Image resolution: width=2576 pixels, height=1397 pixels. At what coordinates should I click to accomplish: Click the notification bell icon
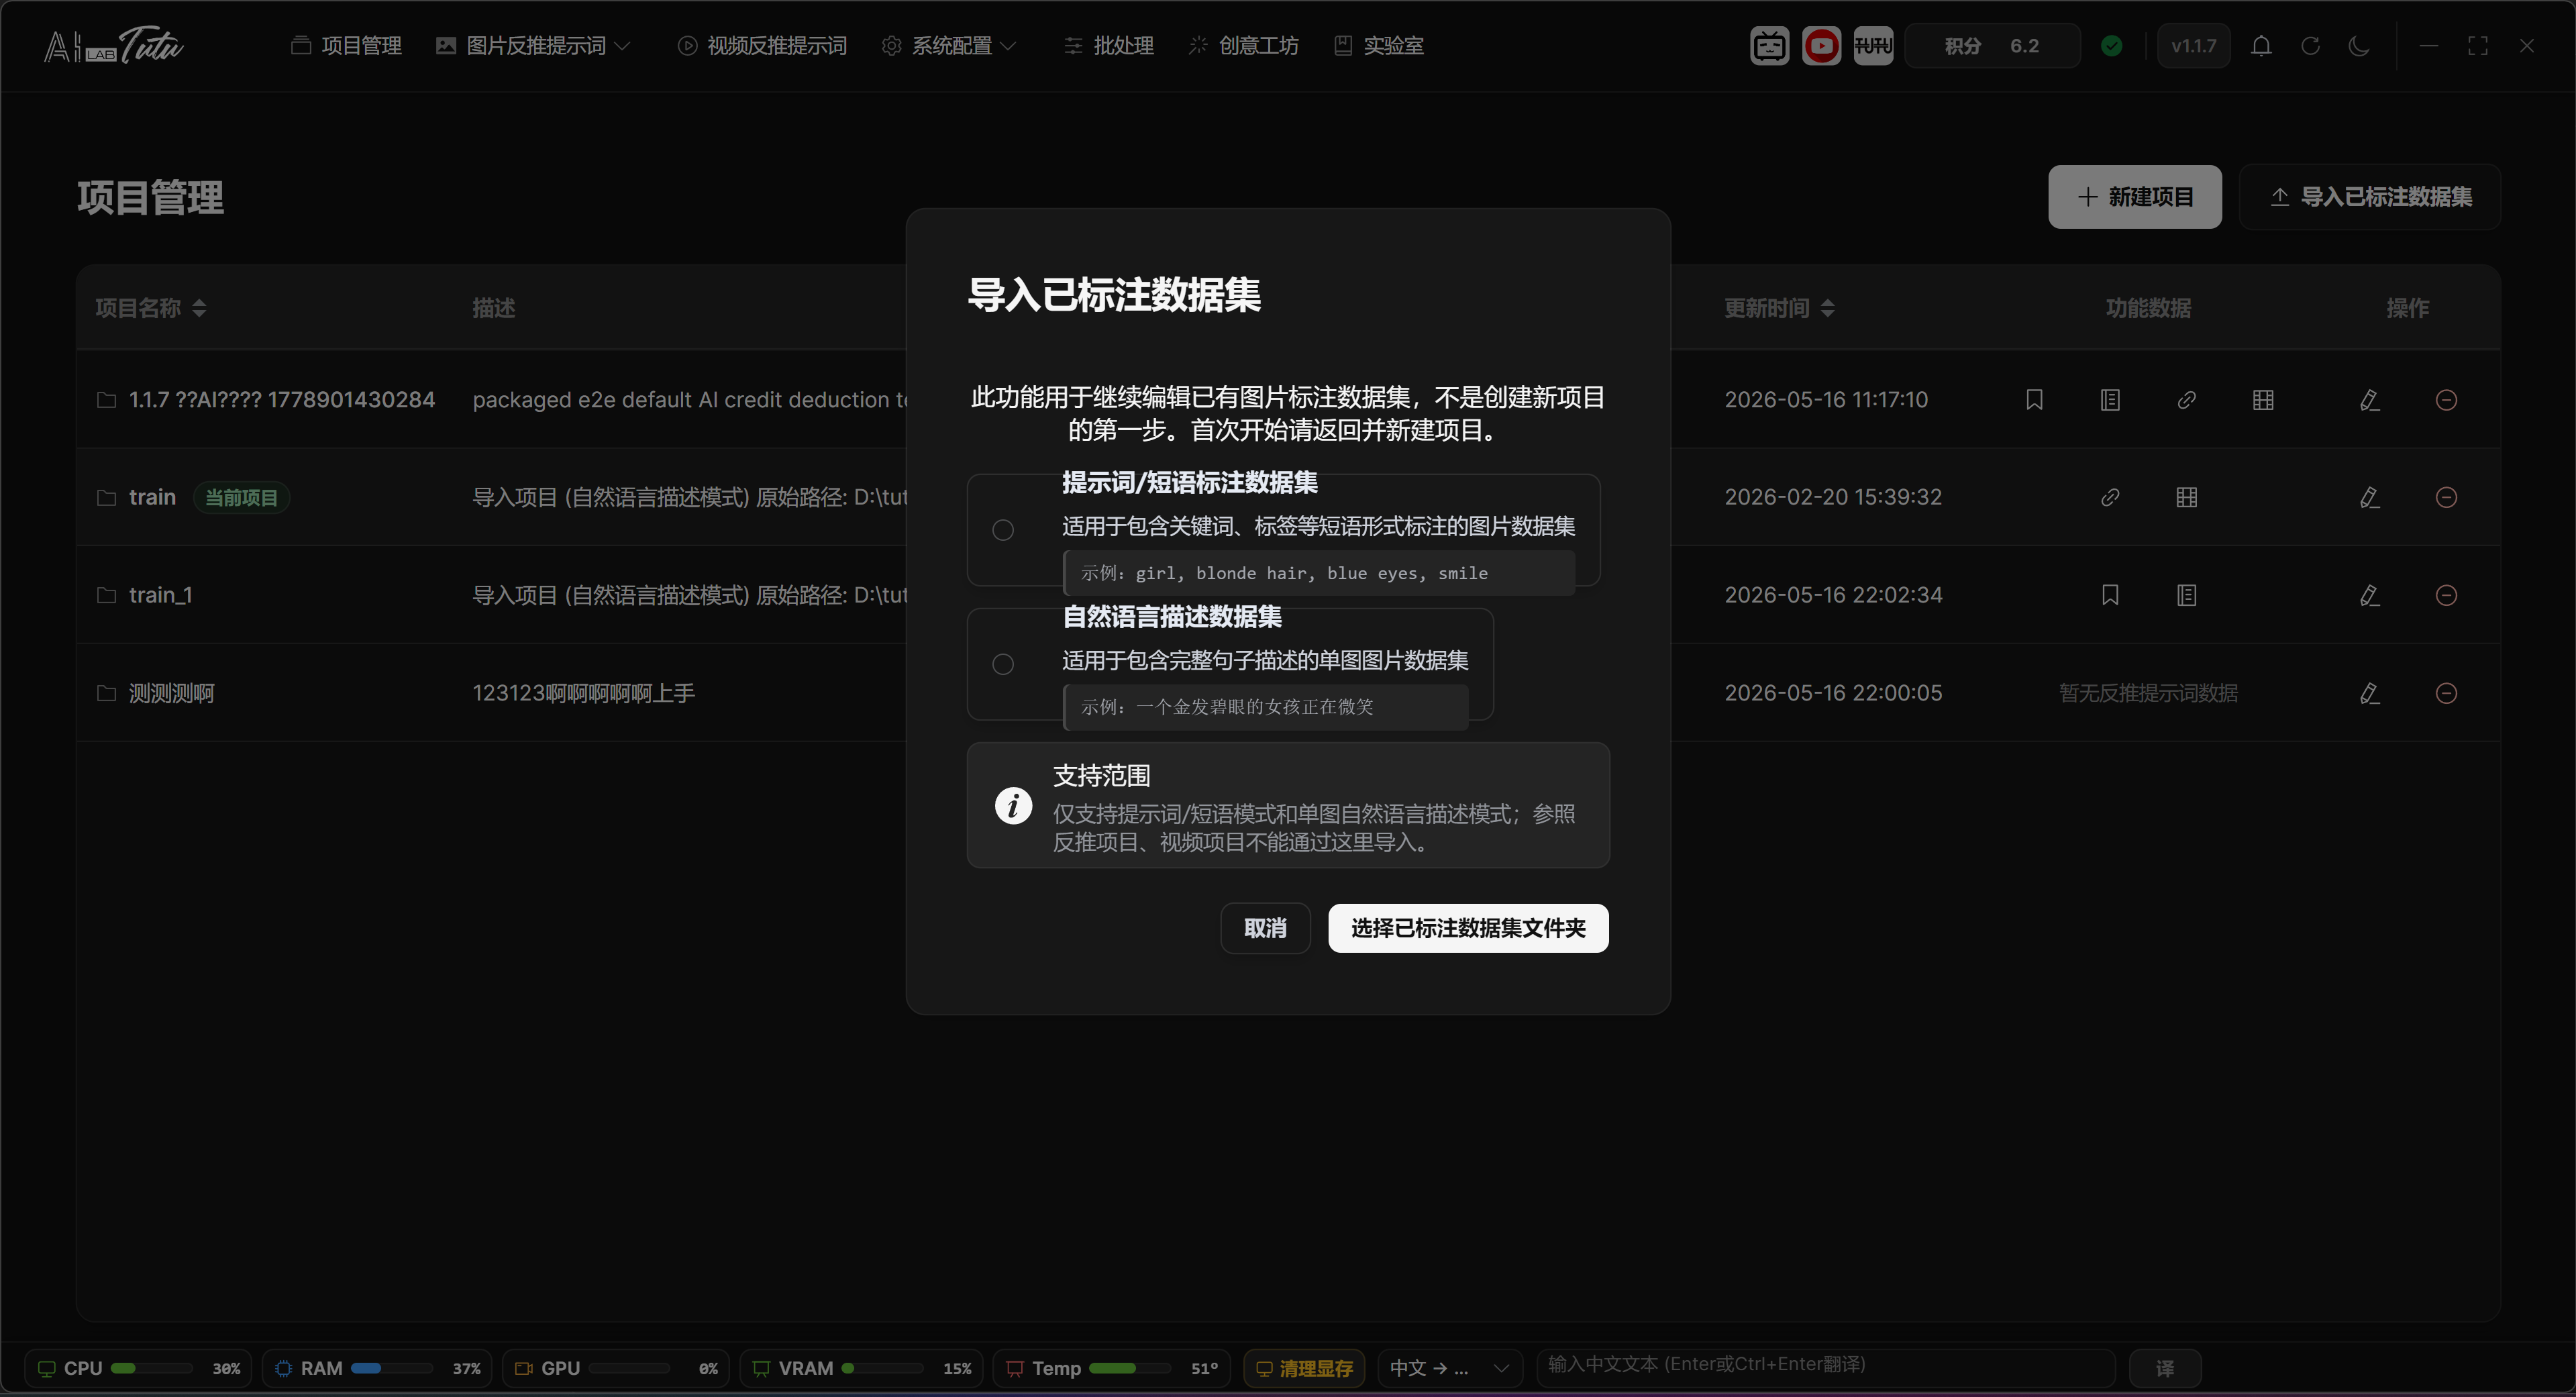coord(2261,46)
